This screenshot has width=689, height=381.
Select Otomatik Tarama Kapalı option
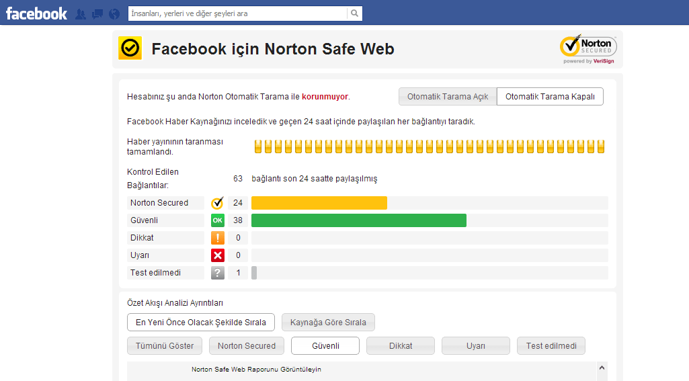coord(550,97)
